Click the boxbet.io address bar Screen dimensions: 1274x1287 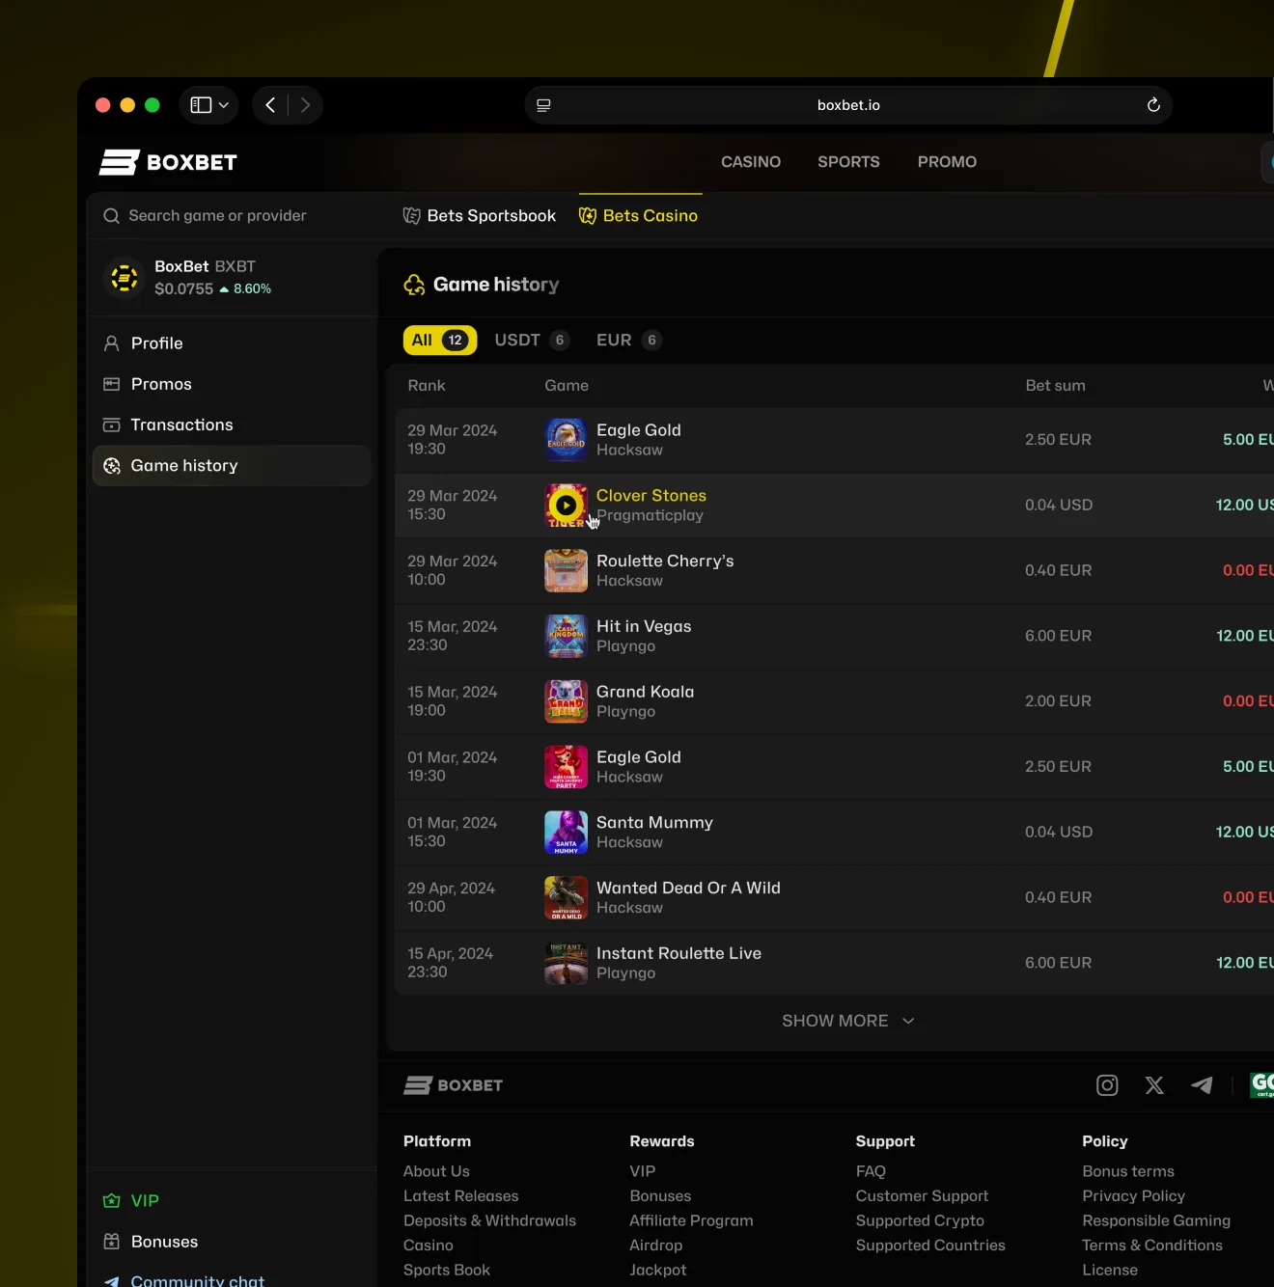pos(848,105)
